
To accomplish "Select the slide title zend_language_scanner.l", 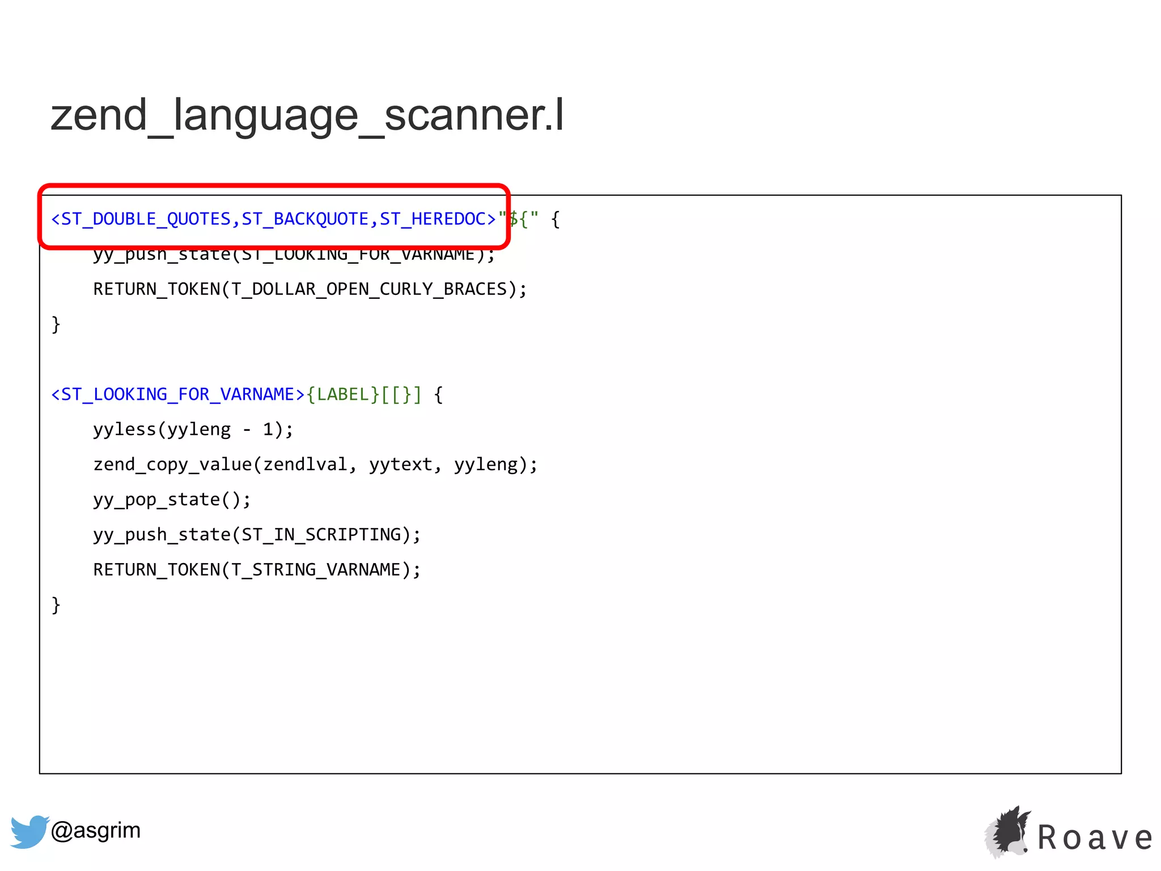I will 307,115.
